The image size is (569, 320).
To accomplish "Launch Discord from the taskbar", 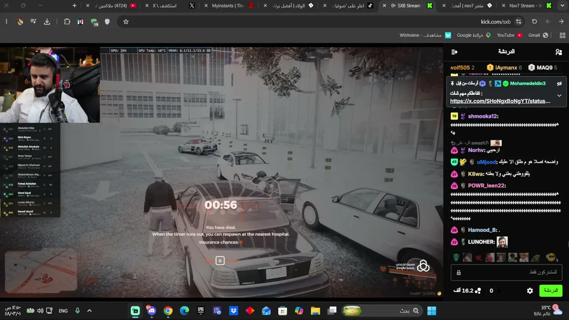I will tap(152, 311).
